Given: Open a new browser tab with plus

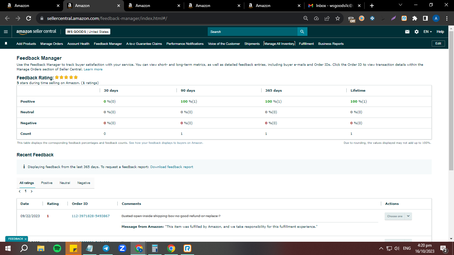Looking at the screenshot, I should [x=372, y=6].
